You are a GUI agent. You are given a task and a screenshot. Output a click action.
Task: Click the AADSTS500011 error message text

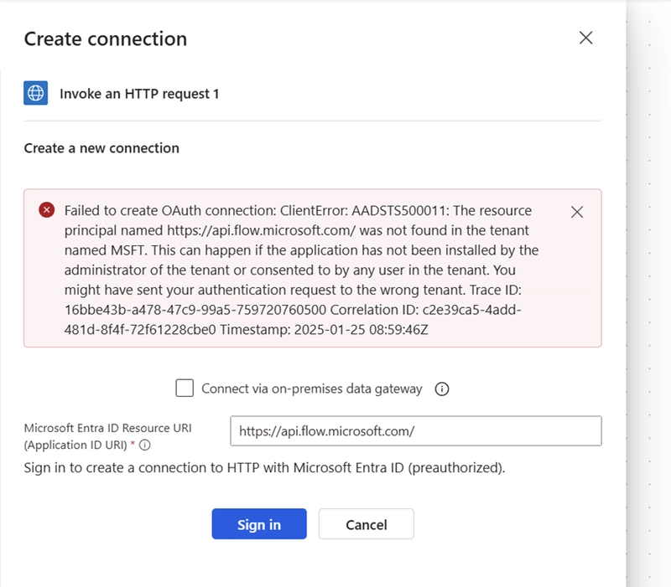(x=301, y=270)
